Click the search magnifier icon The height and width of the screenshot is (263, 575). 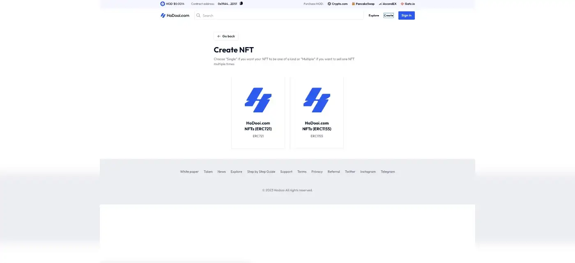click(x=198, y=16)
